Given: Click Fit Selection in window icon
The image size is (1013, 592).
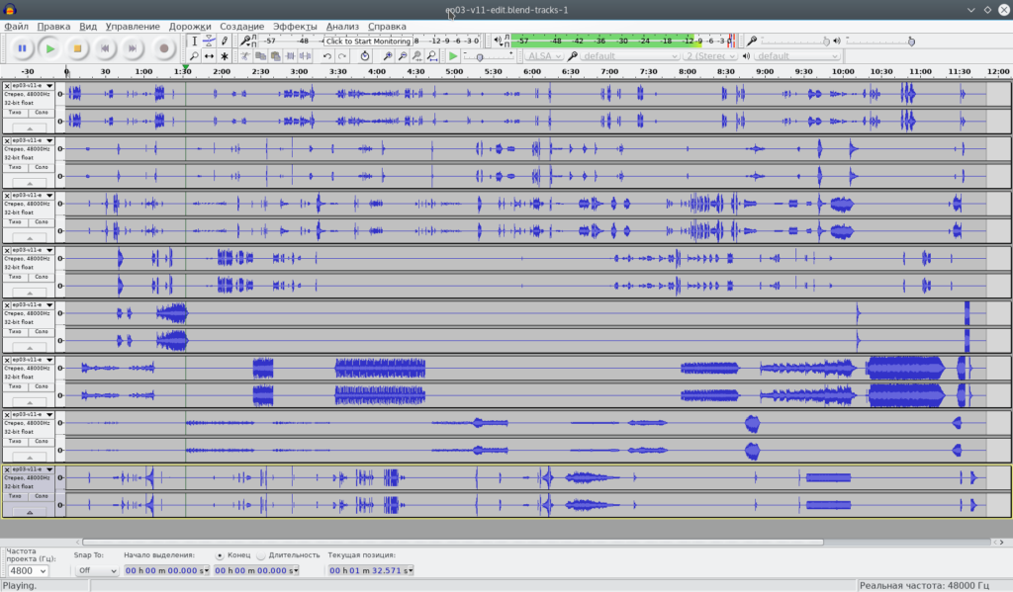Looking at the screenshot, I should click(417, 56).
